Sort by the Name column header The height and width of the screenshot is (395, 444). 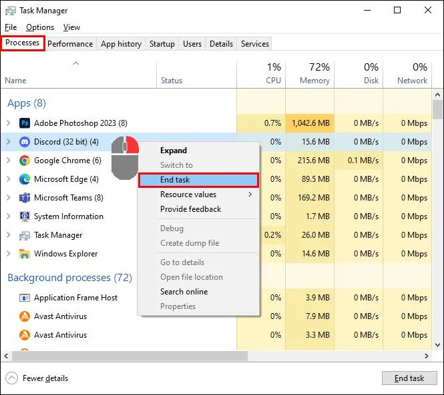click(x=78, y=74)
